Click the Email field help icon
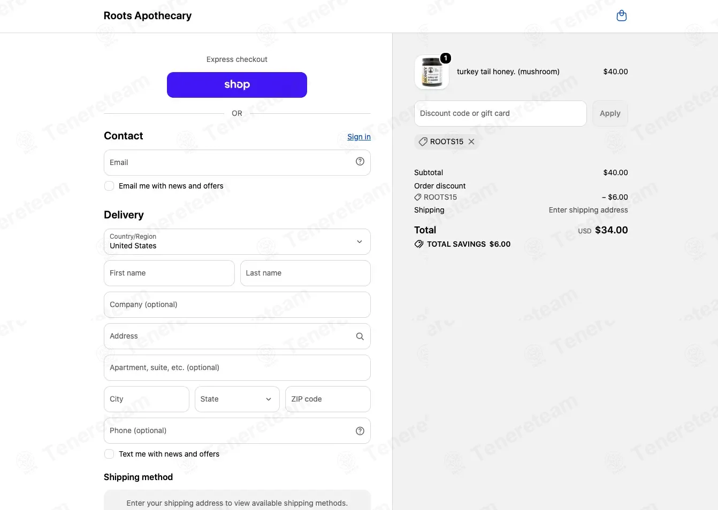This screenshot has height=510, width=718. click(x=360, y=161)
